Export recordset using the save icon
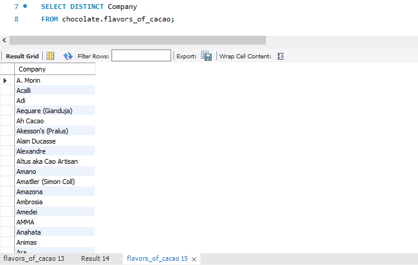The width and height of the screenshot is (418, 265). pyautogui.click(x=206, y=56)
